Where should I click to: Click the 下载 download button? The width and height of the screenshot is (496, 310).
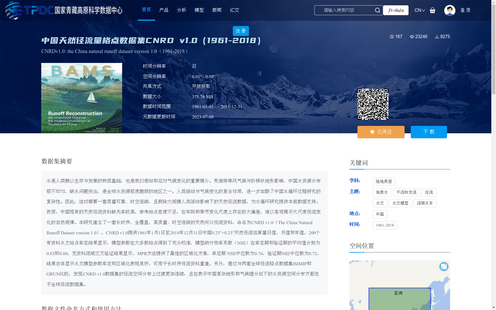[429, 132]
